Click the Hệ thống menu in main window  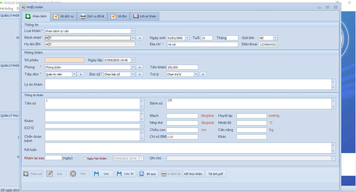tap(7, 9)
